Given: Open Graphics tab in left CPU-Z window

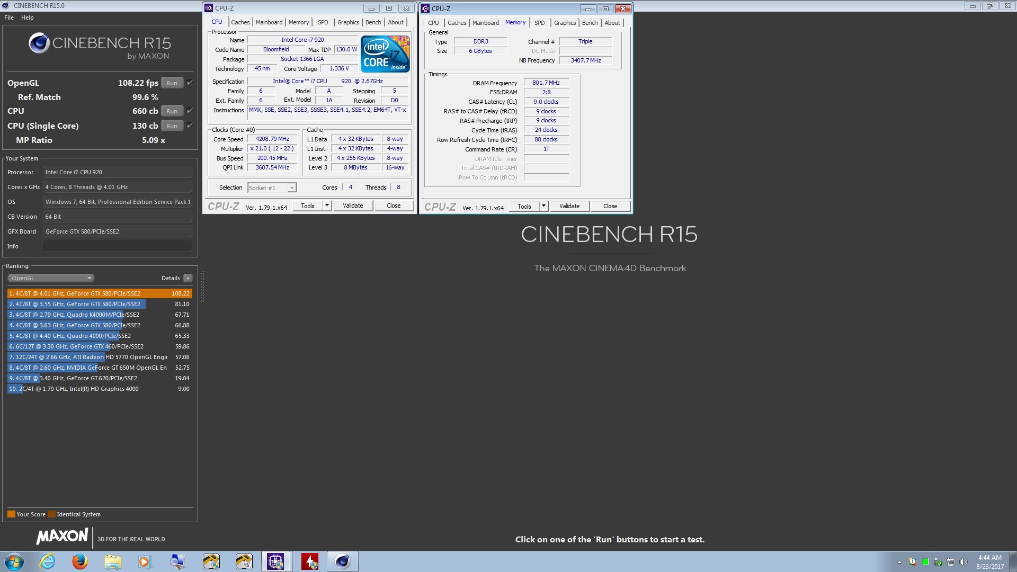Looking at the screenshot, I should click(349, 22).
